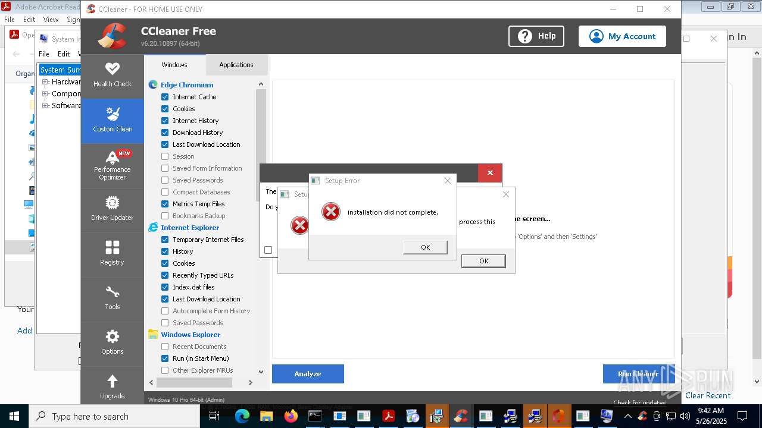Click the CCleaner icon in the taskbar
Viewport: 762px width, 428px height.
point(461,416)
